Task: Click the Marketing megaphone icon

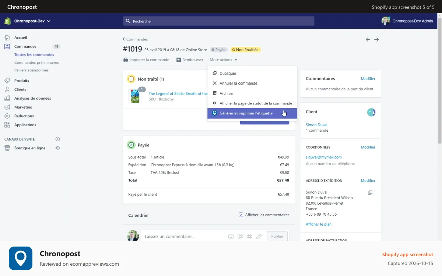Action: coord(7,107)
